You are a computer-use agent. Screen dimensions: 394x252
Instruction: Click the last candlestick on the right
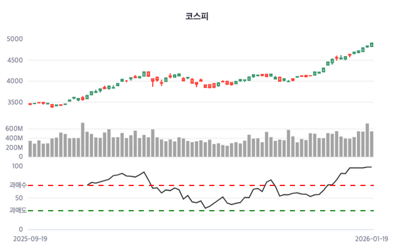click(x=372, y=44)
